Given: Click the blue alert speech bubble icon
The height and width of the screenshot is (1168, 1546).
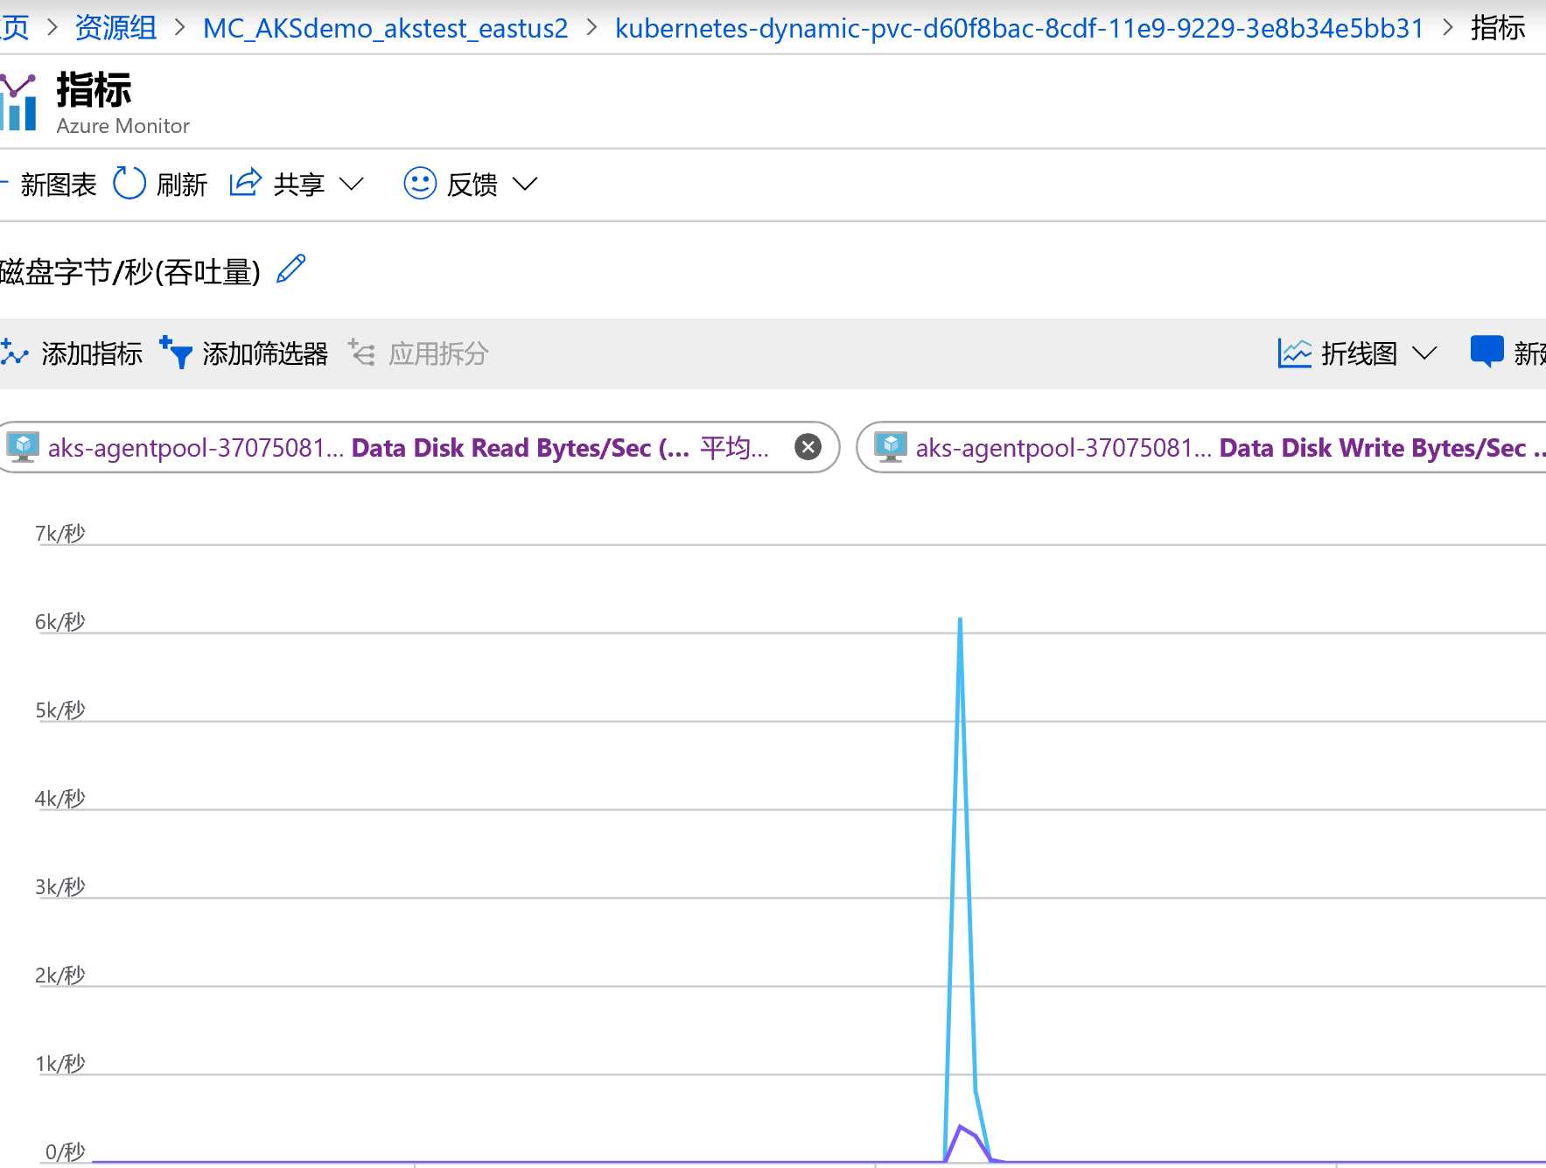Looking at the screenshot, I should coord(1487,352).
